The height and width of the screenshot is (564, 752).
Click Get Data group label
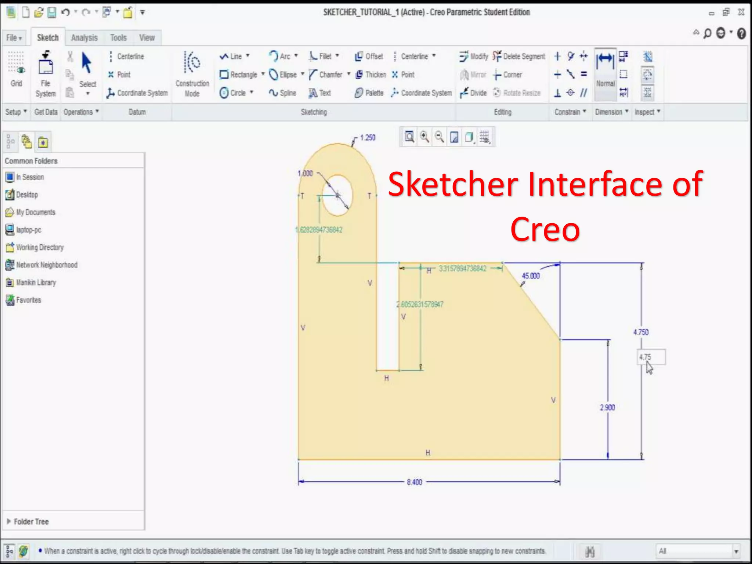(46, 112)
